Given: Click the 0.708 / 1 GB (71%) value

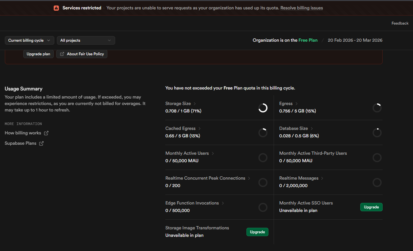Looking at the screenshot, I should pyautogui.click(x=184, y=111).
